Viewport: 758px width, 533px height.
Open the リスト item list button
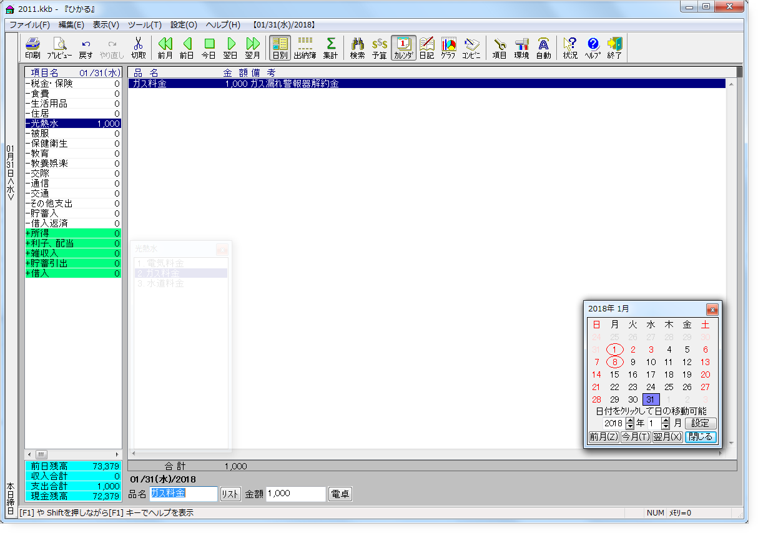point(230,494)
